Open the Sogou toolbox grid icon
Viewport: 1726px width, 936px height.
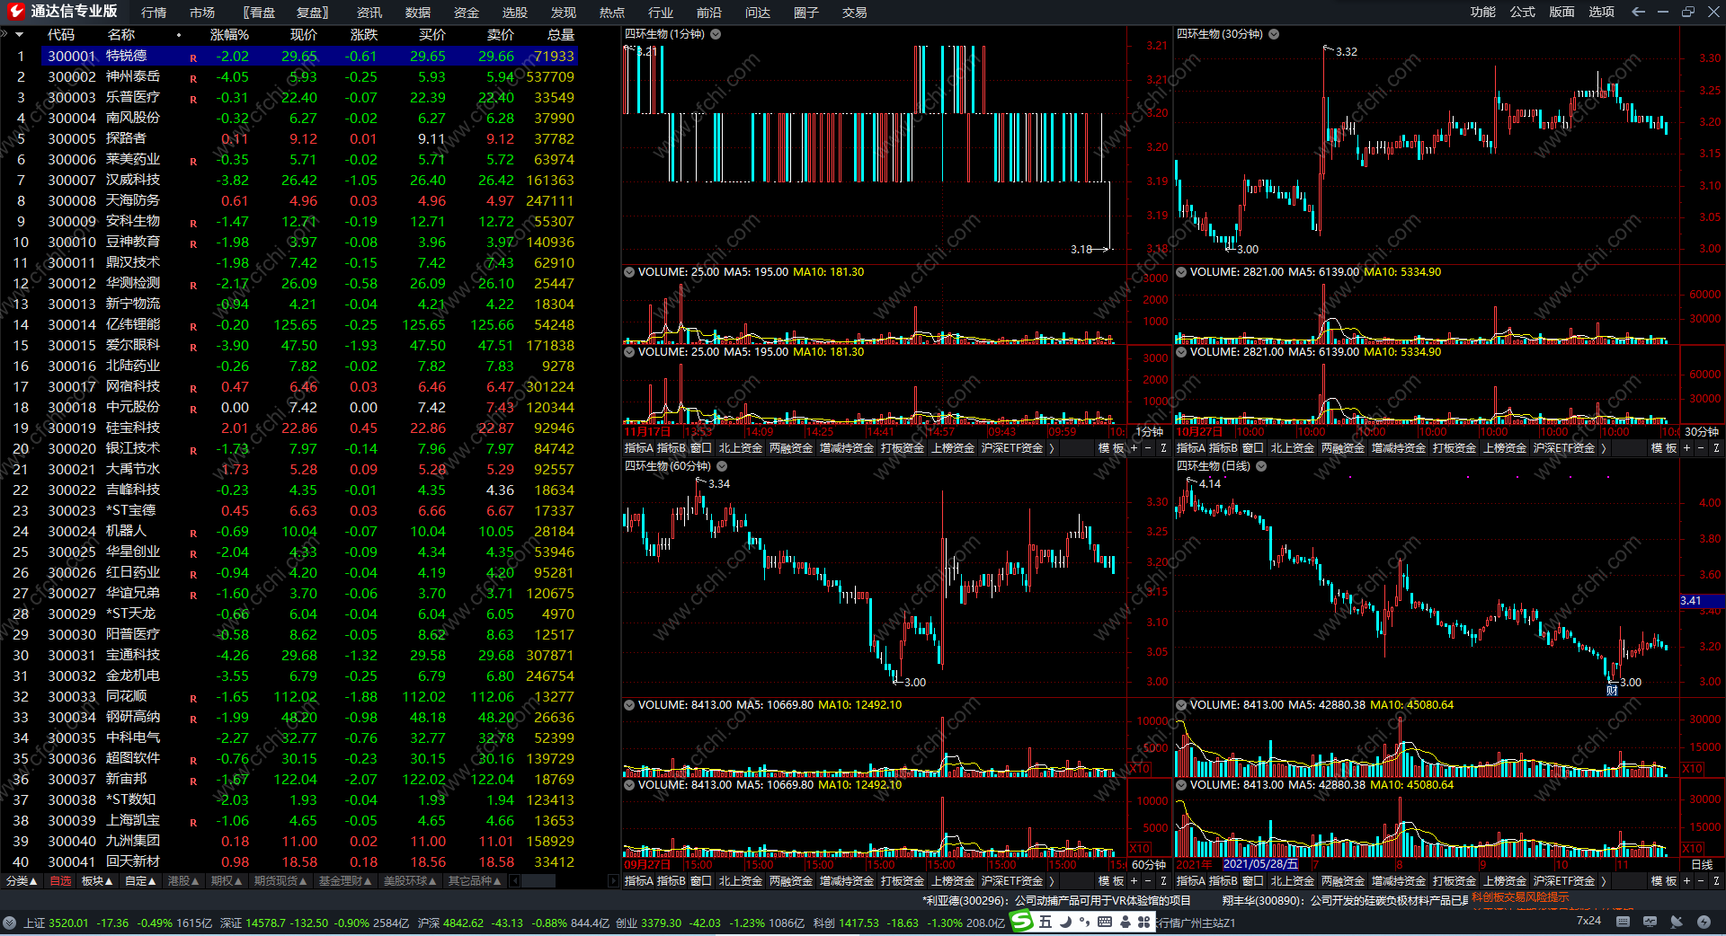pyautogui.click(x=1144, y=922)
